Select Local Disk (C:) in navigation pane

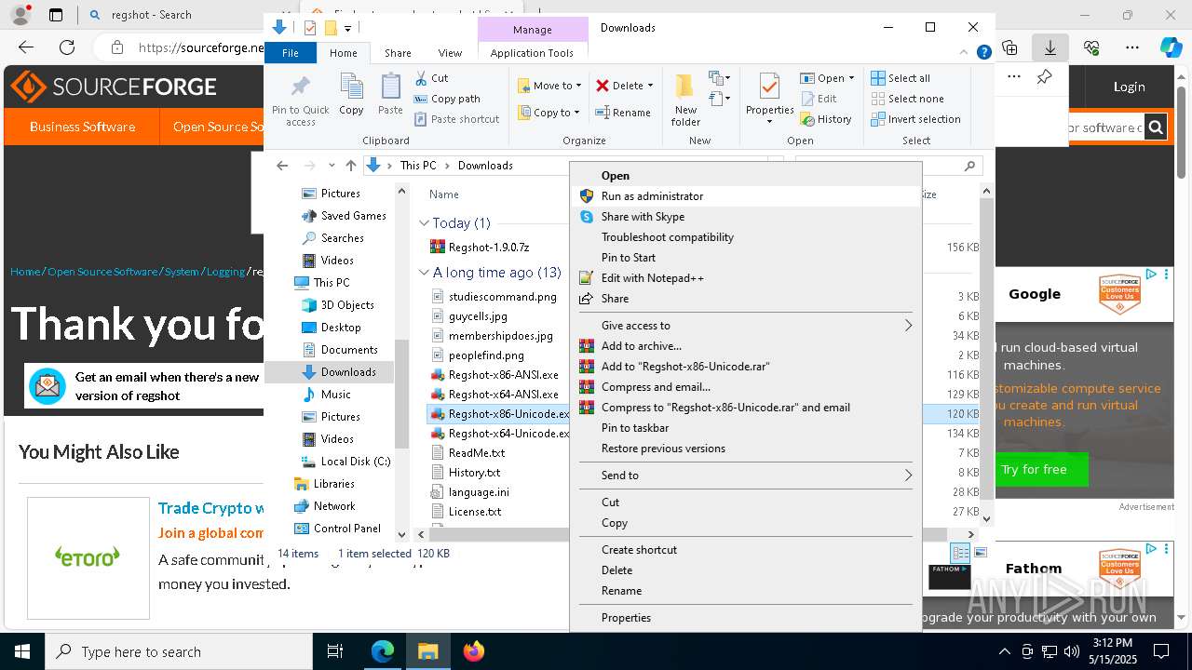(355, 462)
